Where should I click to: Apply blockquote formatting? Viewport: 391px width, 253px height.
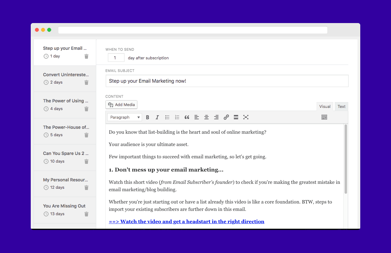pyautogui.click(x=187, y=117)
